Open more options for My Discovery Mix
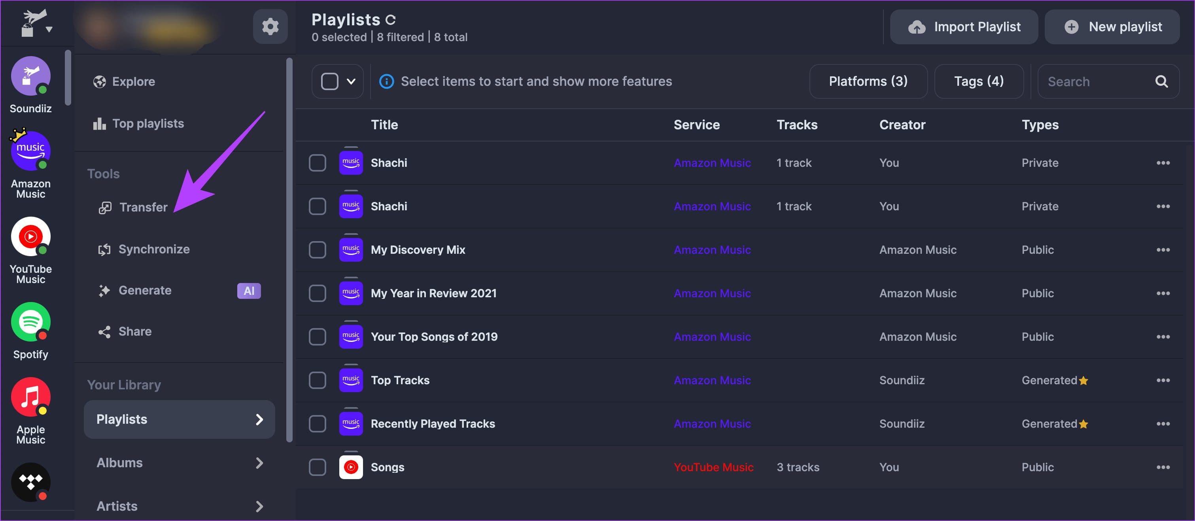 tap(1163, 250)
